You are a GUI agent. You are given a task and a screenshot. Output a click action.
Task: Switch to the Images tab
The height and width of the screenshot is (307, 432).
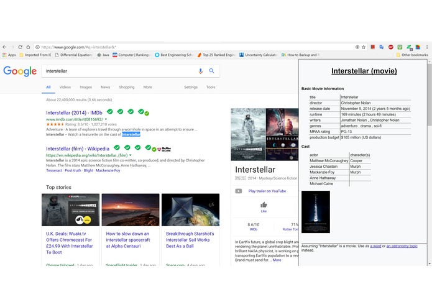tap(86, 87)
